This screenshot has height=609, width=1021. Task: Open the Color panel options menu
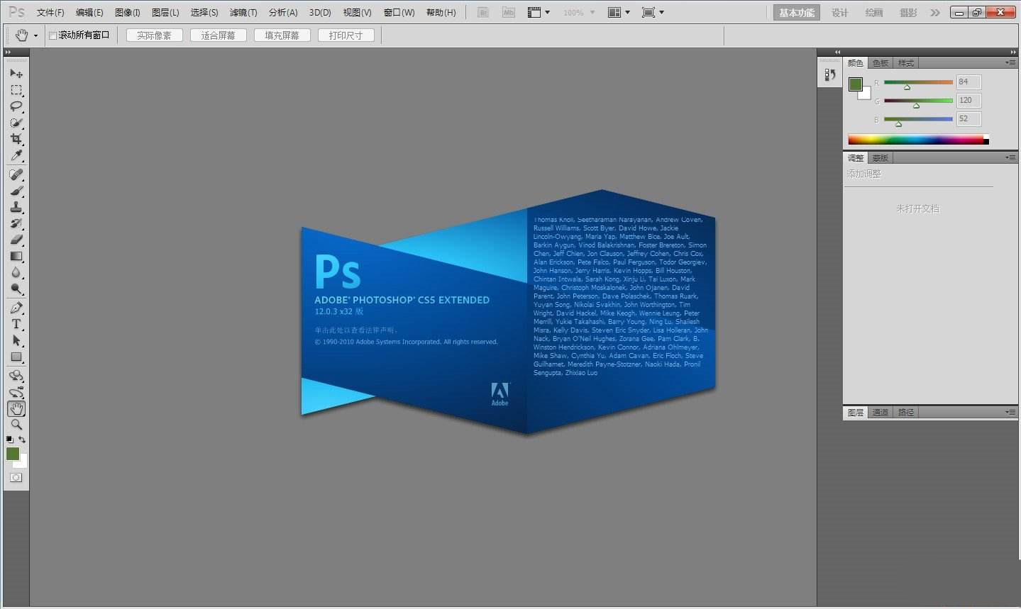tap(1010, 62)
